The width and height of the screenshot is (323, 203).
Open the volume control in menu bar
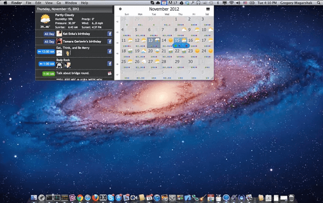click(238, 3)
